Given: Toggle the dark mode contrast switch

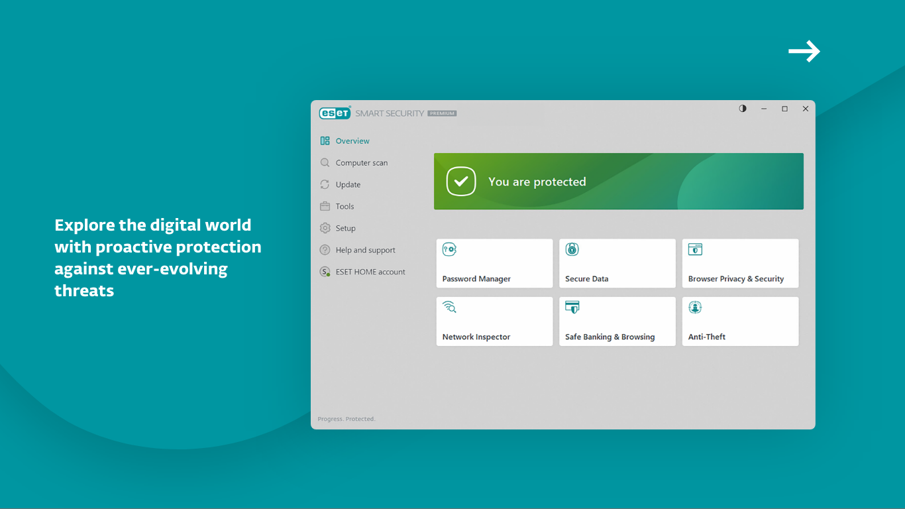Looking at the screenshot, I should 742,108.
